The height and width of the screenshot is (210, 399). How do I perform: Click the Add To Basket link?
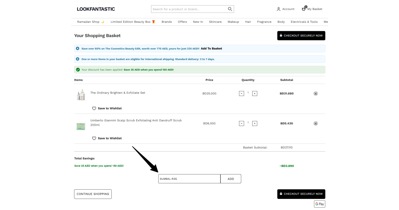pyautogui.click(x=211, y=48)
